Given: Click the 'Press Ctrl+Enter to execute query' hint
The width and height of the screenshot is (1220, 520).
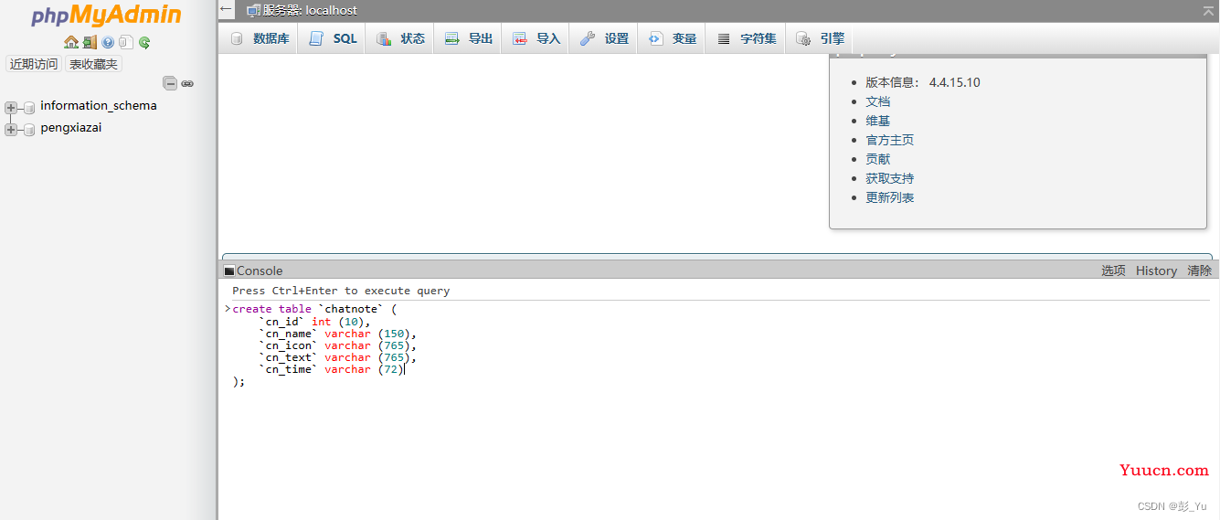Looking at the screenshot, I should pos(341,291).
